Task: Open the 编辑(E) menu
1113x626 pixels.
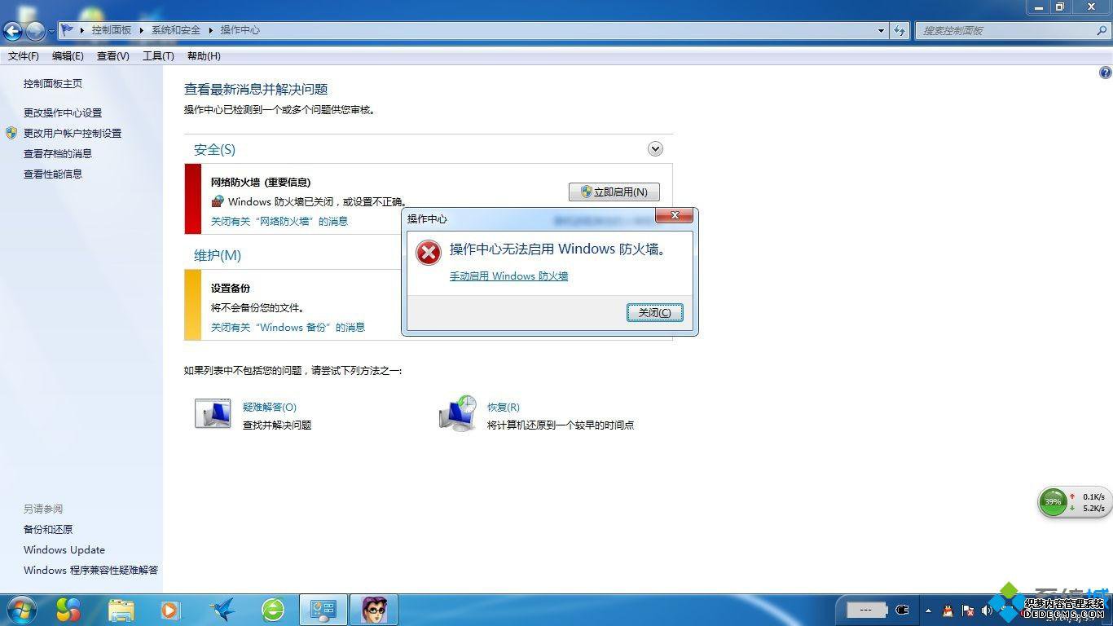Action: (68, 56)
